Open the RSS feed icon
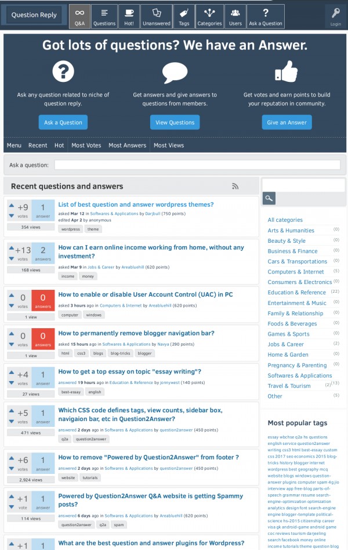The height and width of the screenshot is (550, 348). point(235,186)
